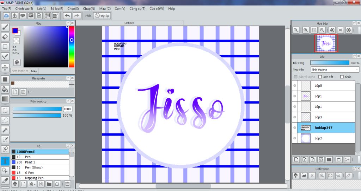The height and width of the screenshot is (191, 361).
Task: Select the Eraser tool
Action: tap(5, 37)
